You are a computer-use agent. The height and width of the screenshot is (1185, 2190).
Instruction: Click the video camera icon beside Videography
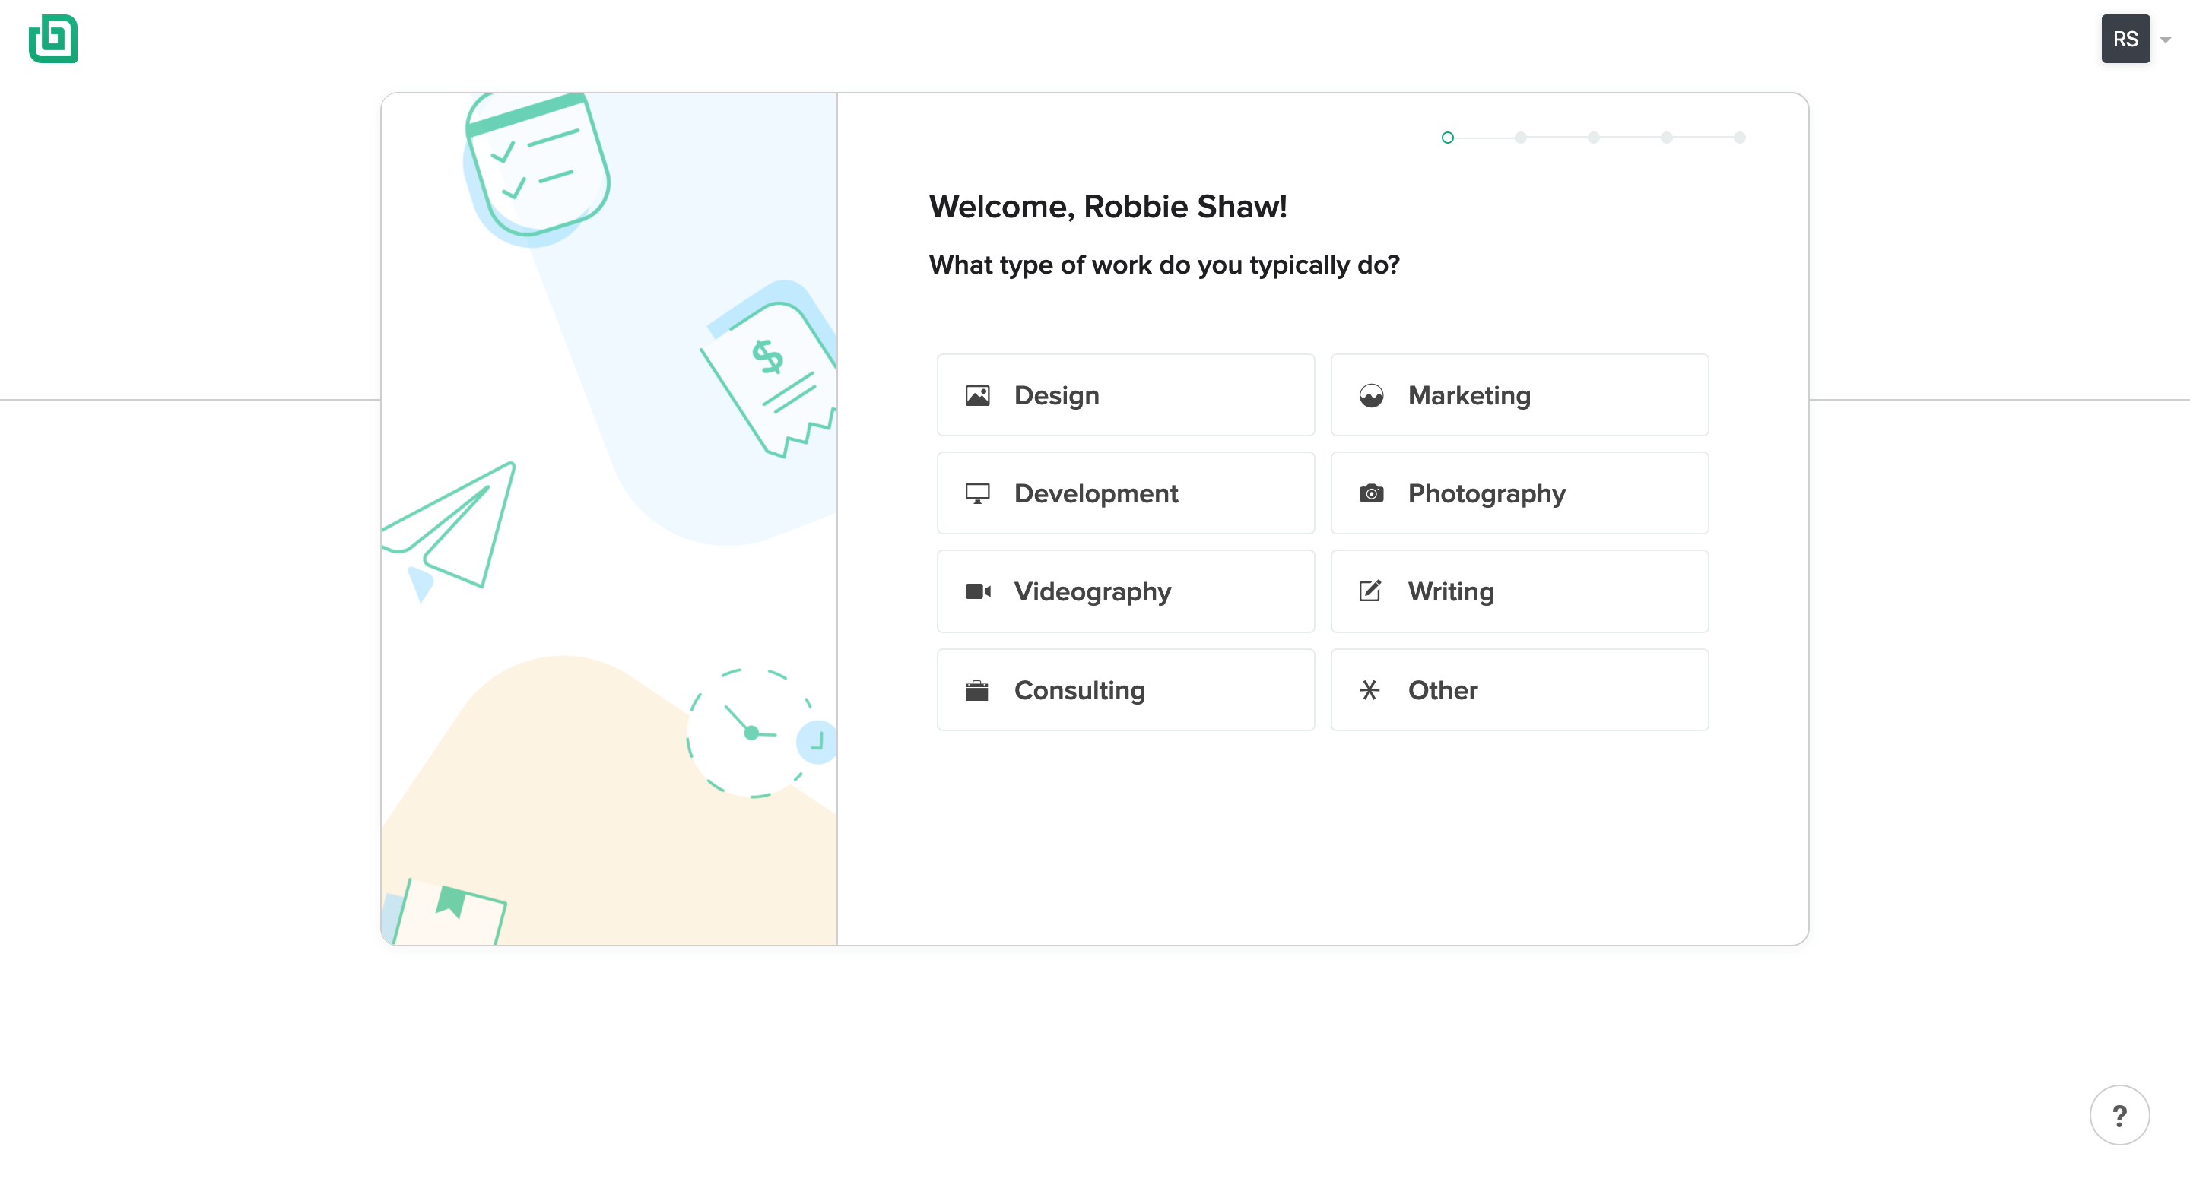(x=977, y=591)
